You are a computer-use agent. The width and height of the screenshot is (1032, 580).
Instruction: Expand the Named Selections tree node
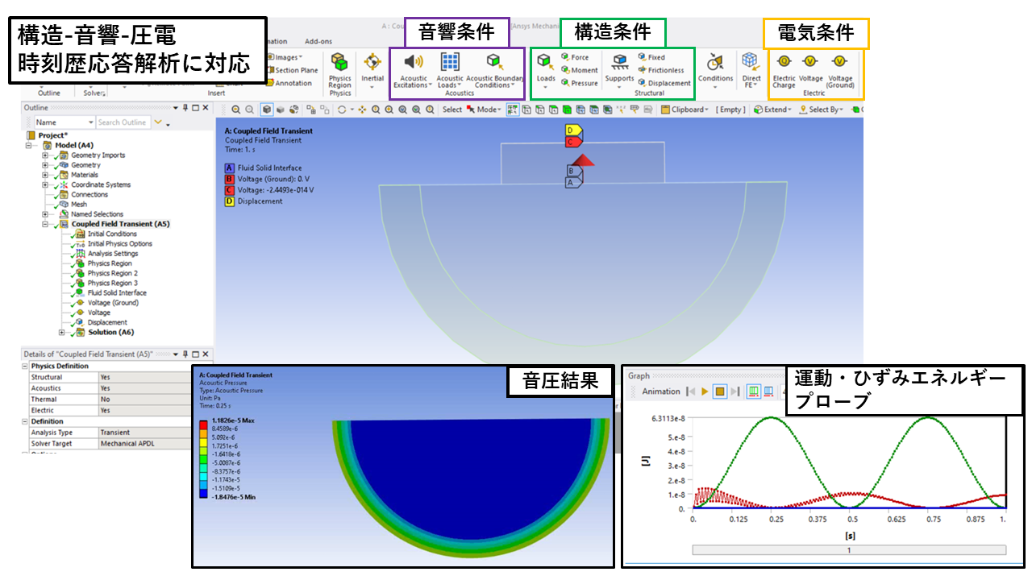tap(45, 214)
